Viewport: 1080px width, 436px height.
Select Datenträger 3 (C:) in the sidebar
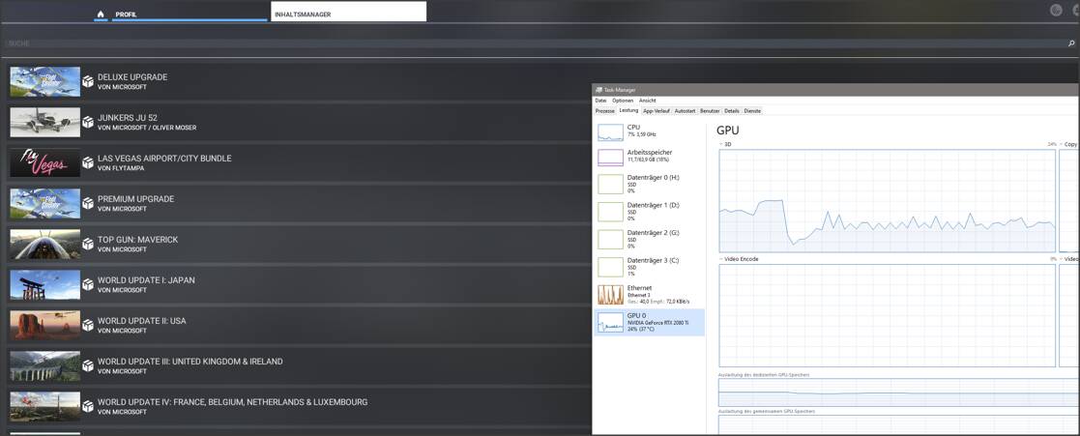(650, 267)
